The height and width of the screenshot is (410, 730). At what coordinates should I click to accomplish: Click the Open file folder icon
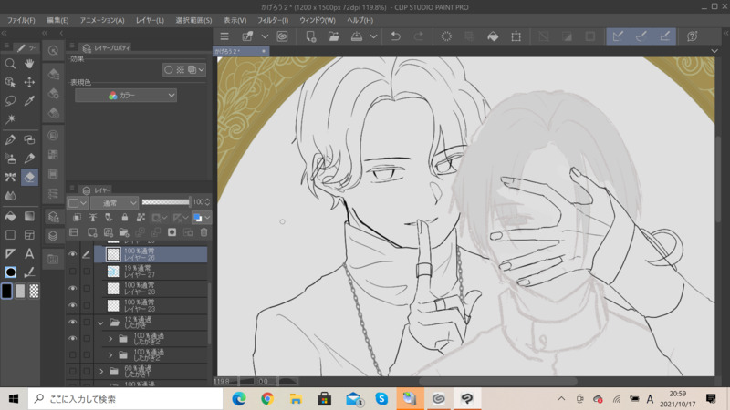[333, 36]
